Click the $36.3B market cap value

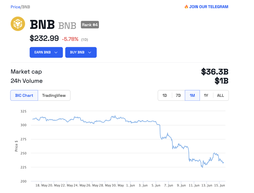click(x=215, y=72)
